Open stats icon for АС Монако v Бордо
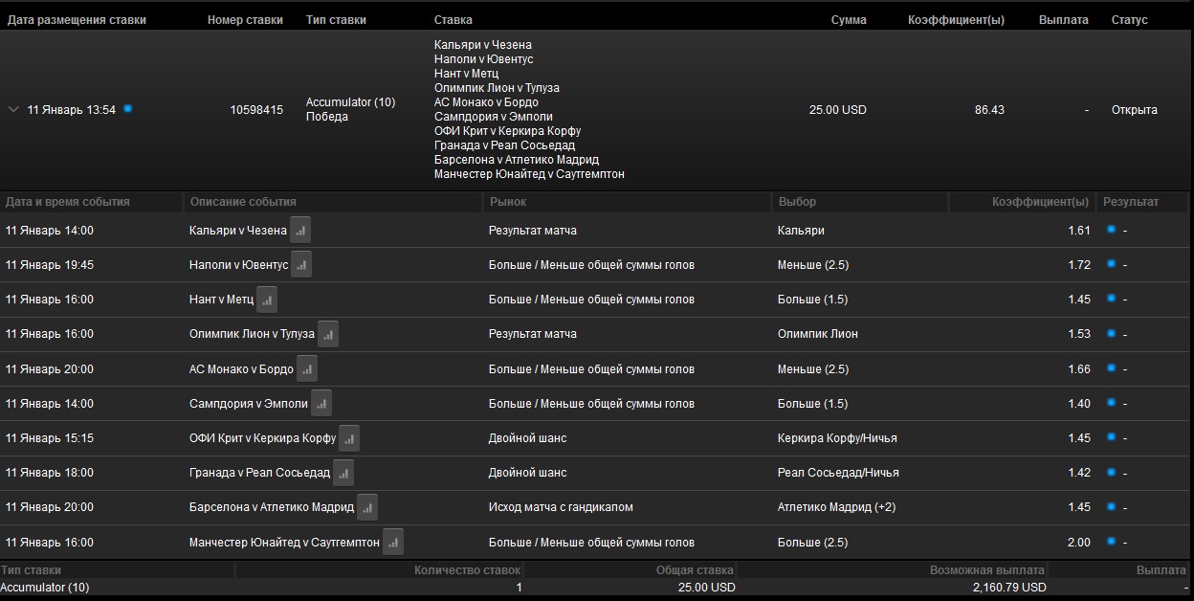1194x601 pixels. pos(307,368)
